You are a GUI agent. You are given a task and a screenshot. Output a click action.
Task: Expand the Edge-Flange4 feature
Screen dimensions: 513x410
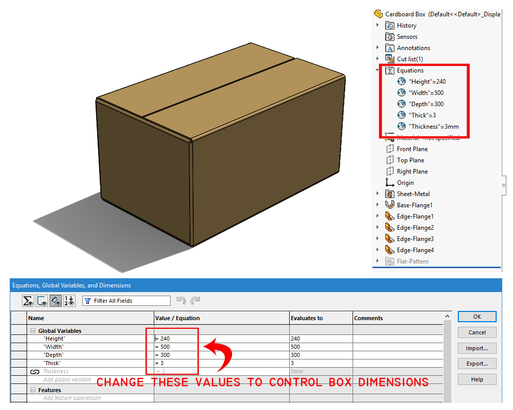coord(378,250)
